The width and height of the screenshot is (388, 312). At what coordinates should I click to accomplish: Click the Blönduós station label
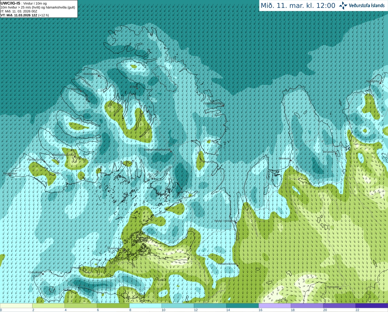284,158
